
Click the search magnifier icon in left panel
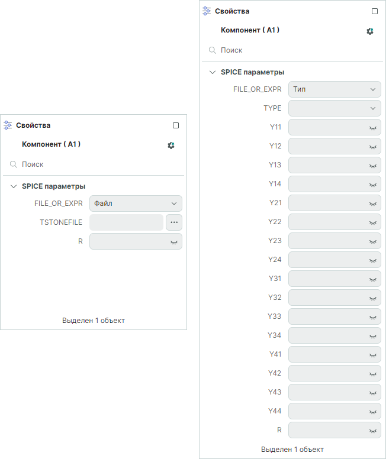14,164
